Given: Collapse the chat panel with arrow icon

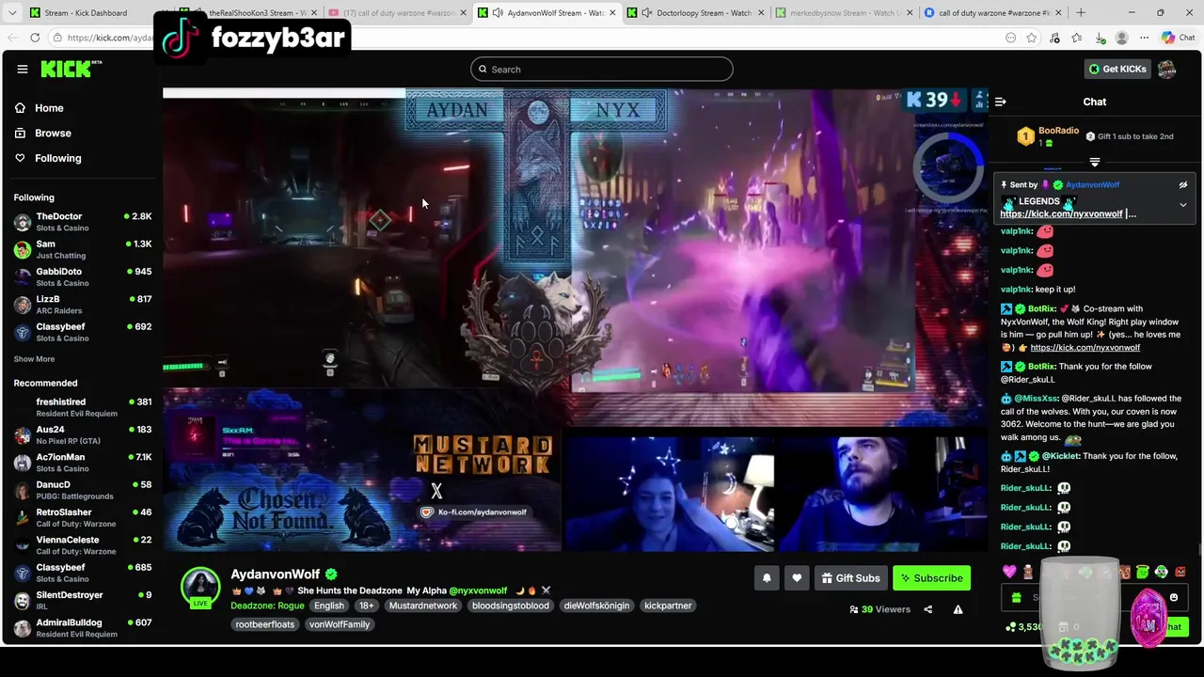Looking at the screenshot, I should coord(1001,102).
